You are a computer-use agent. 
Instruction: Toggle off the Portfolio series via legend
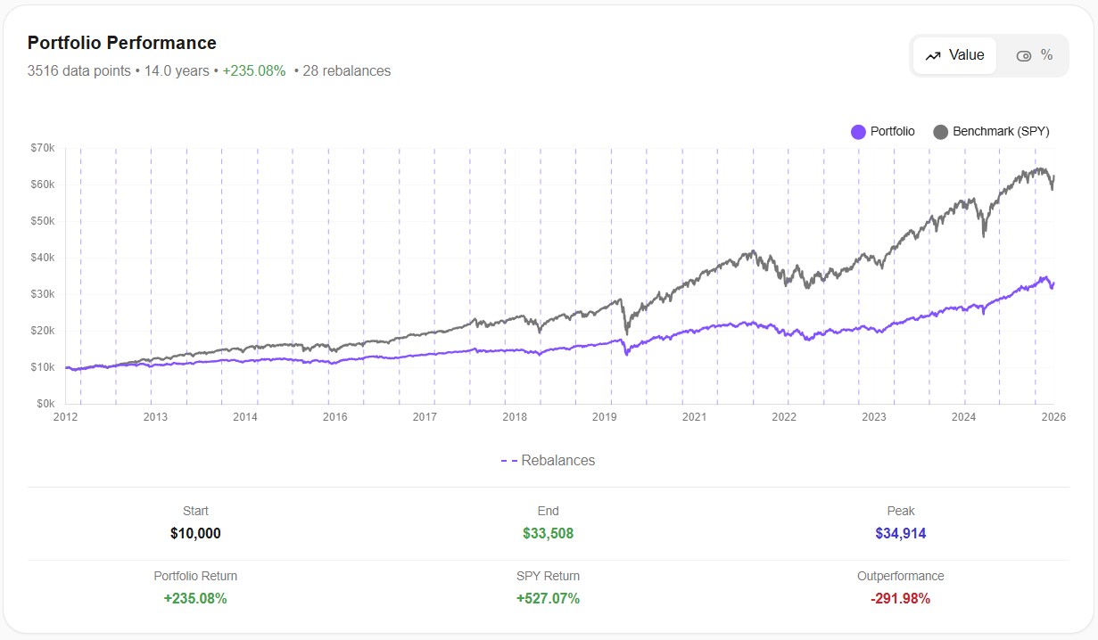click(x=883, y=131)
